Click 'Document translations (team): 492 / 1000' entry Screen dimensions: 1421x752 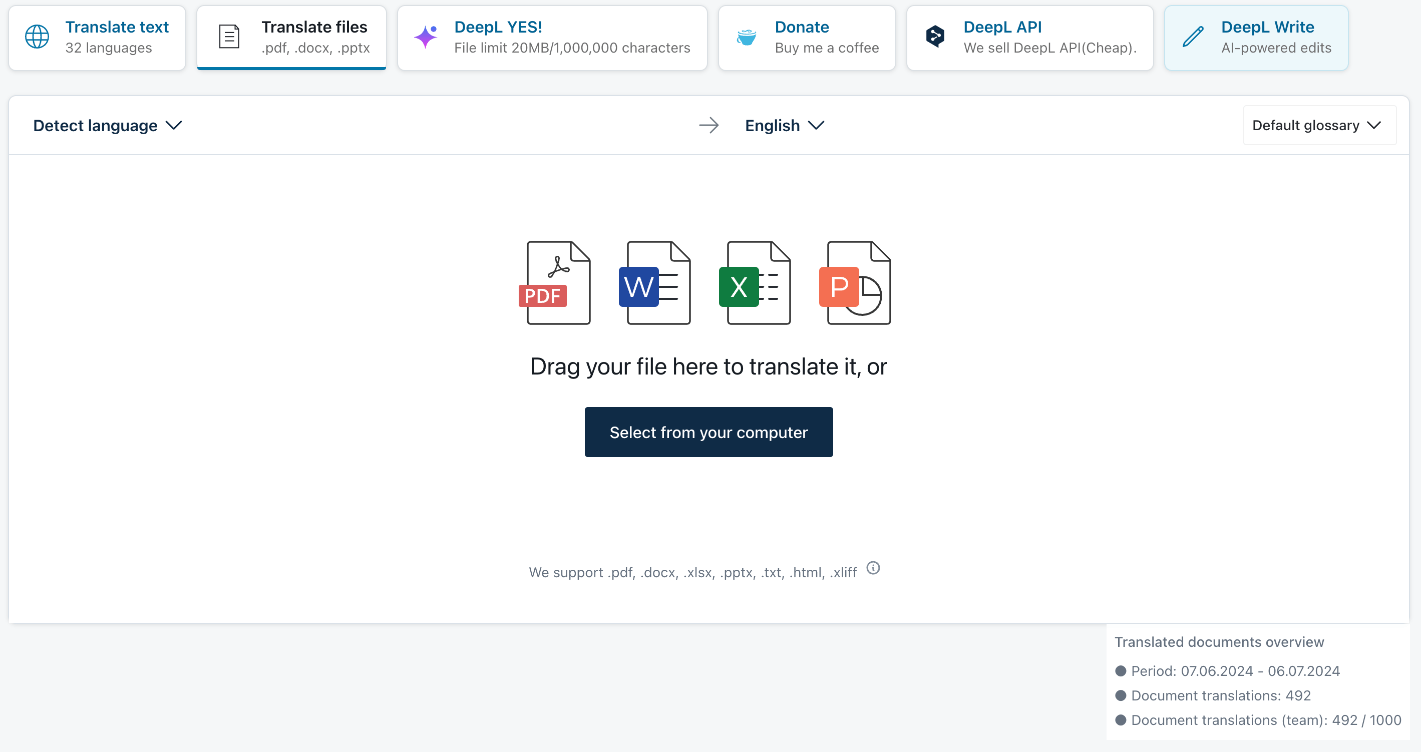pos(1258,720)
